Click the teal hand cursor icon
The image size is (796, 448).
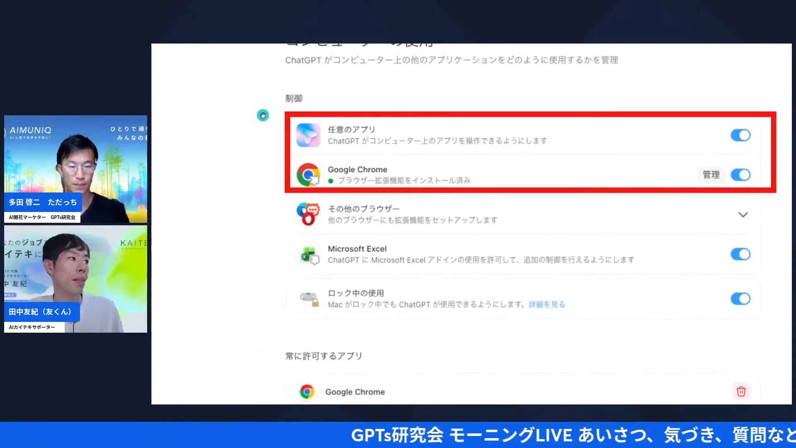tap(263, 115)
